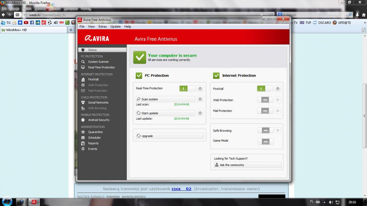Open Android Security in sidebar
367x206 pixels.
pos(99,120)
